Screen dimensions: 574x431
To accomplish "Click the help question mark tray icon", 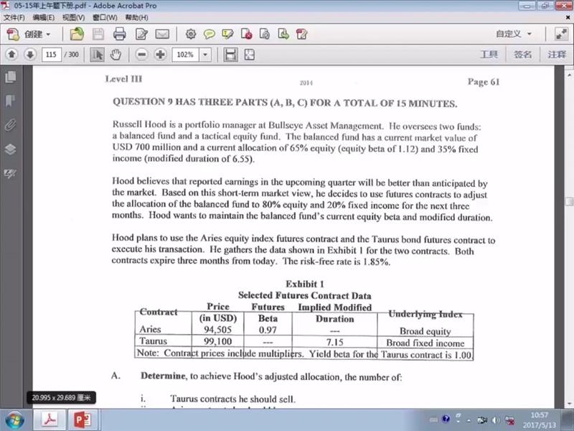I will (x=446, y=419).
